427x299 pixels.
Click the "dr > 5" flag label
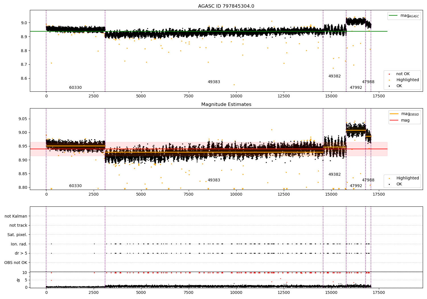pos(21,253)
